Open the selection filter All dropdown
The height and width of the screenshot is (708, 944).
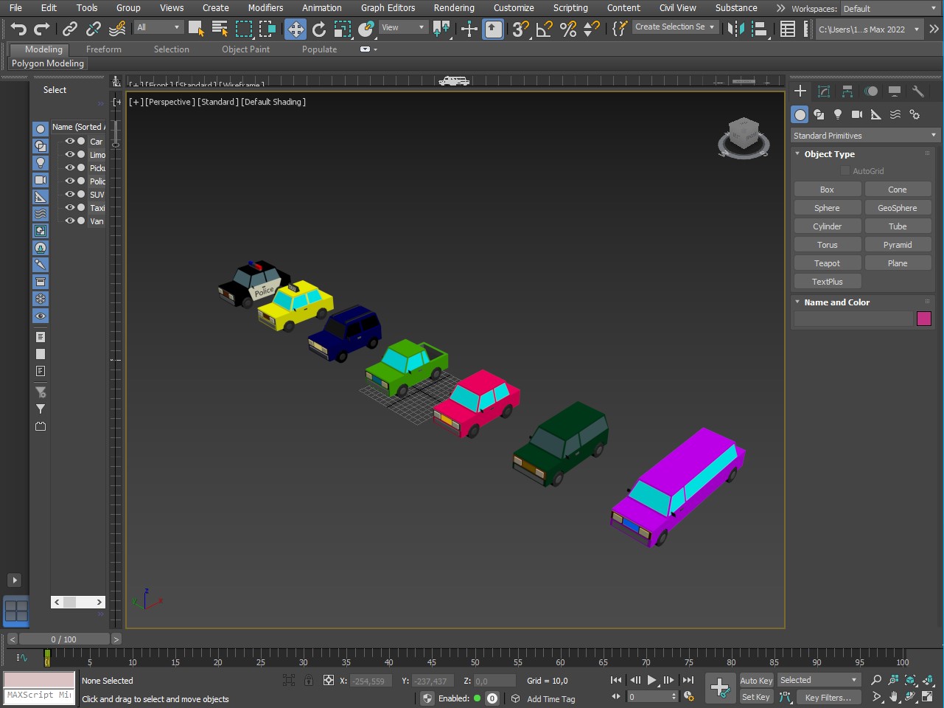tap(158, 27)
